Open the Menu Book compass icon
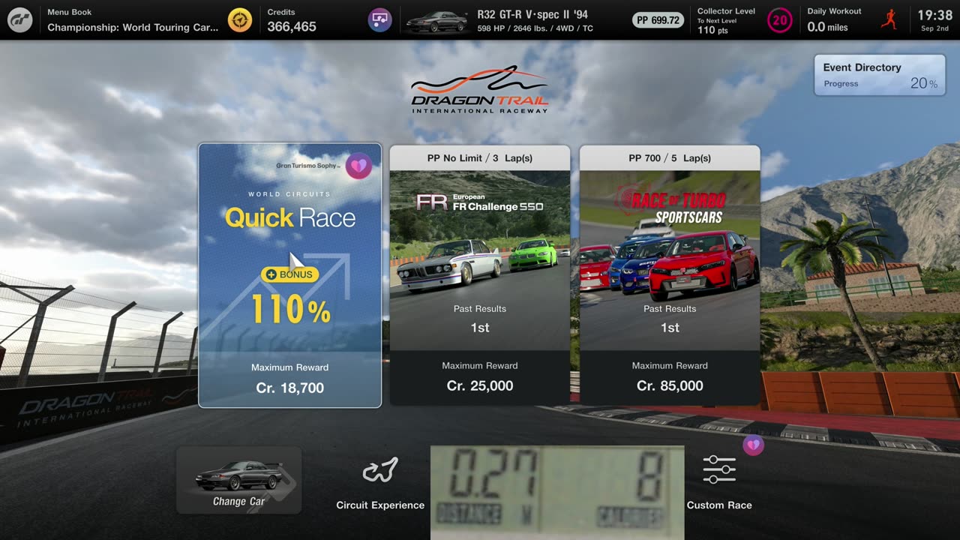Screen dimensions: 960x540 pos(240,20)
